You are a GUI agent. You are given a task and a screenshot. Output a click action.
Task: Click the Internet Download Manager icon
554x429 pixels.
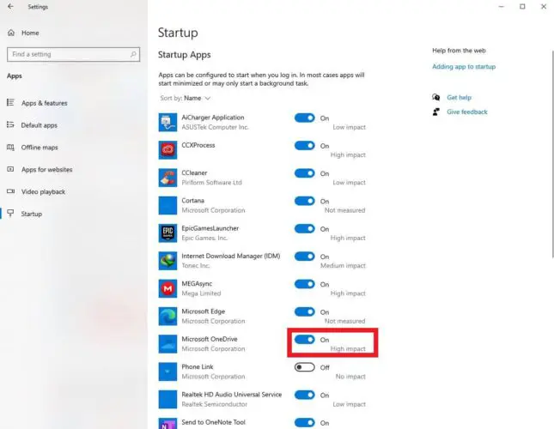pos(167,261)
